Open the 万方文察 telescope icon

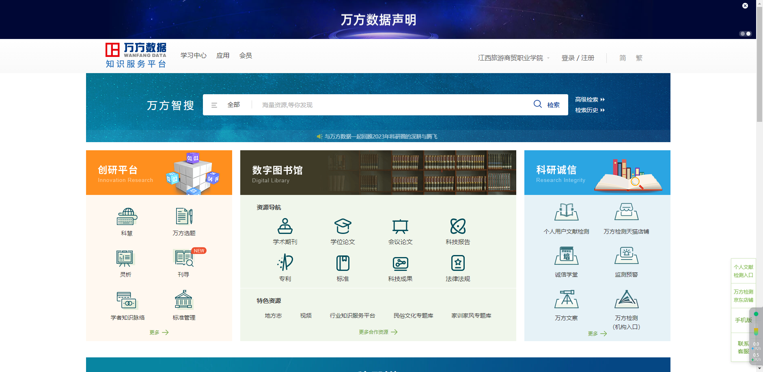pyautogui.click(x=566, y=299)
